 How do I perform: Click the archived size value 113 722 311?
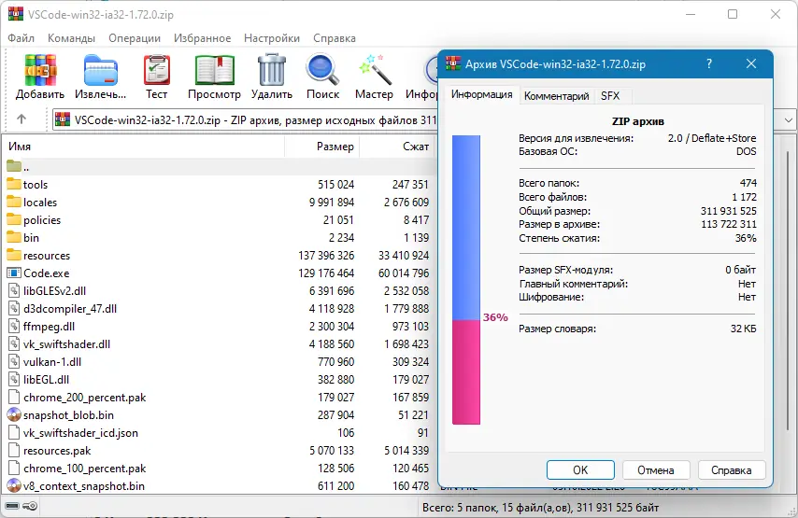pyautogui.click(x=728, y=224)
